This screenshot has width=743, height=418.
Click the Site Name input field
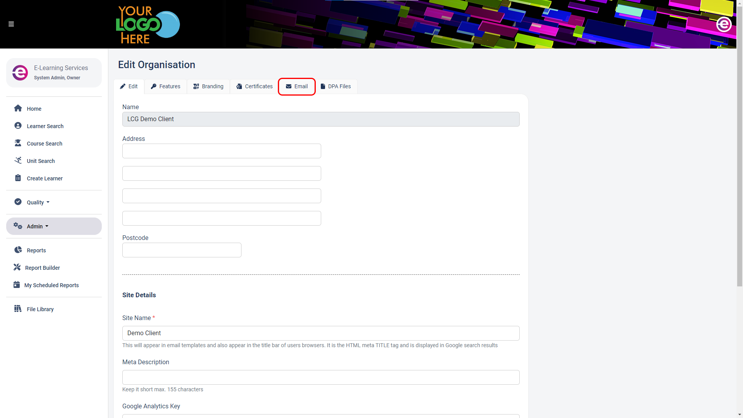click(x=321, y=333)
